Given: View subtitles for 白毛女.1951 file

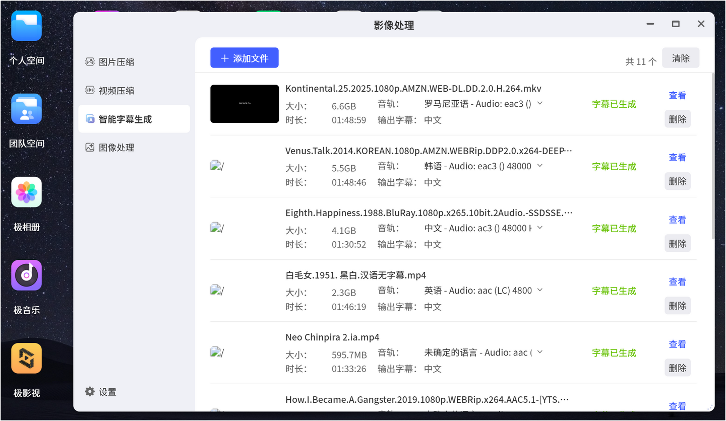Looking at the screenshot, I should (x=677, y=282).
